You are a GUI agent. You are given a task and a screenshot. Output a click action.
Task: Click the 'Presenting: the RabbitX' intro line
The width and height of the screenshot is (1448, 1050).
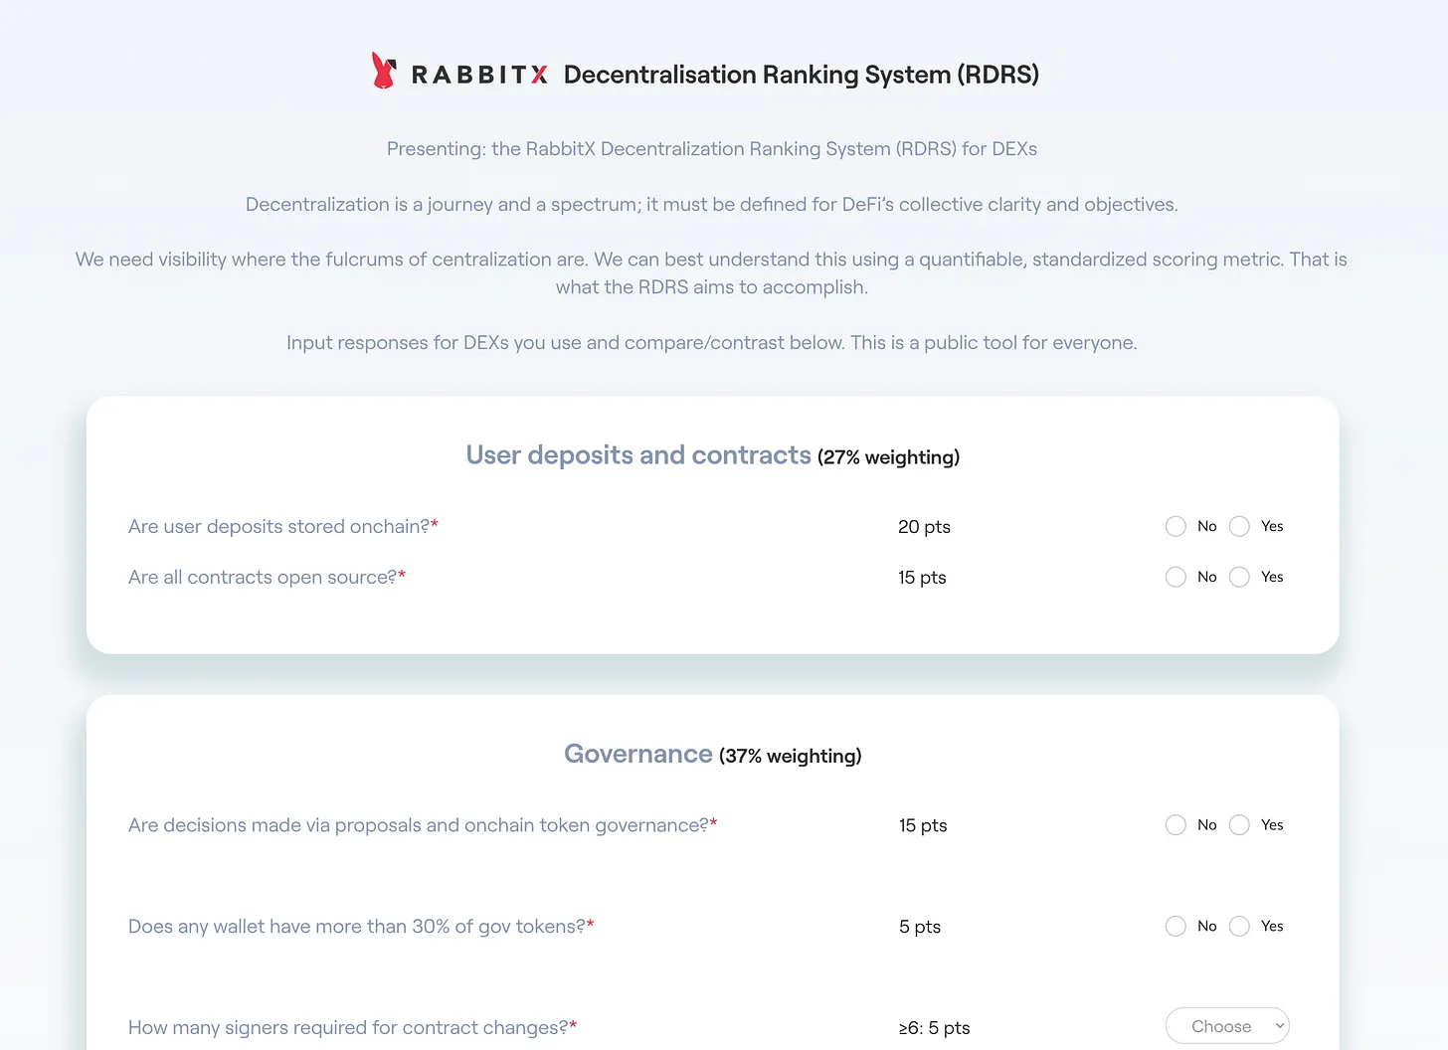712,149
